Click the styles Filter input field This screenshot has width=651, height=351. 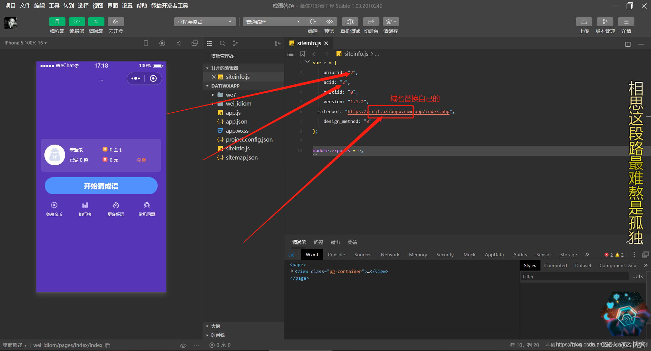(x=574, y=277)
